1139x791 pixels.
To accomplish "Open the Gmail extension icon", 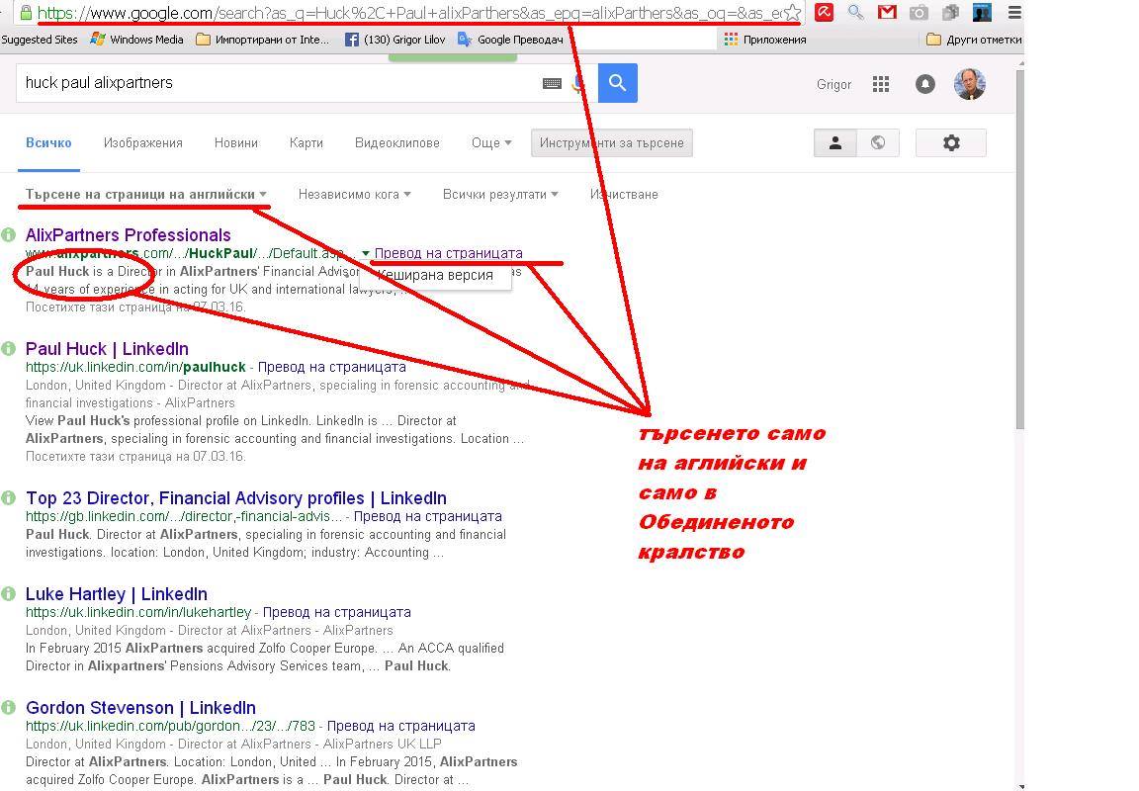I will pyautogui.click(x=887, y=12).
